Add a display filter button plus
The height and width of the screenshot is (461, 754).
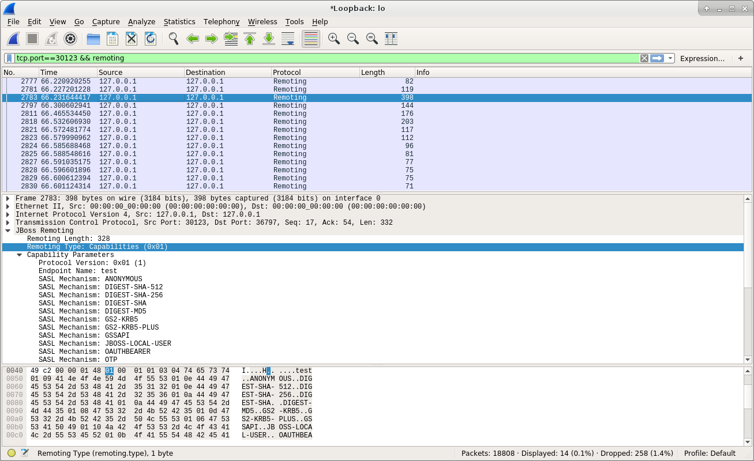tap(741, 58)
